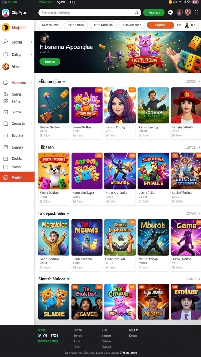This screenshot has width=201, height=357.
Task: Click the green Nsantas button in header
Action: click(154, 13)
